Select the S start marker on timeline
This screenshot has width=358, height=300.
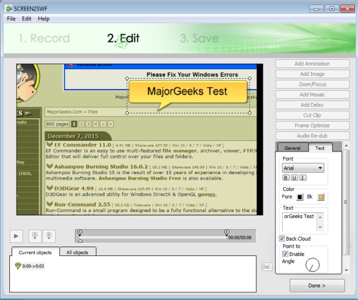click(x=80, y=232)
